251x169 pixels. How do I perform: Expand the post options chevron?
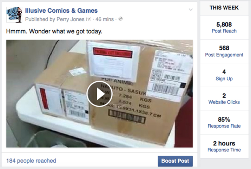191,10
